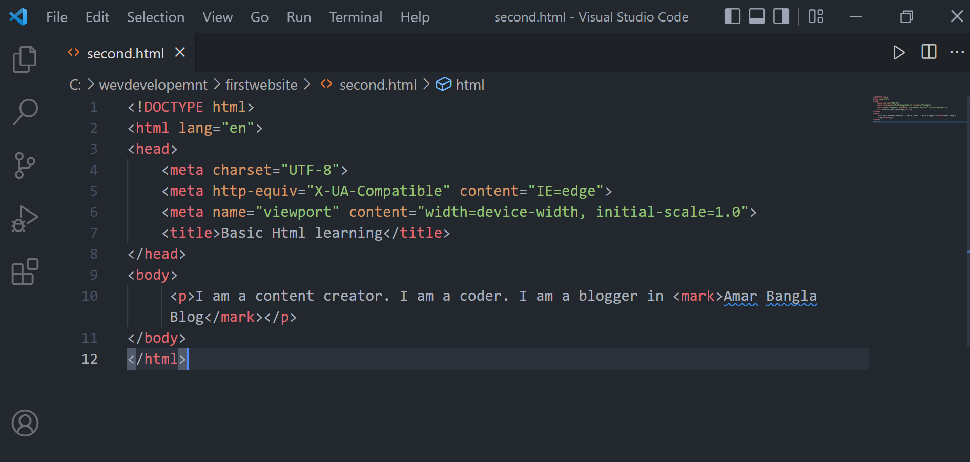Viewport: 970px width, 462px height.
Task: Expand the firstwebsite breadcrumb folder
Action: [261, 85]
